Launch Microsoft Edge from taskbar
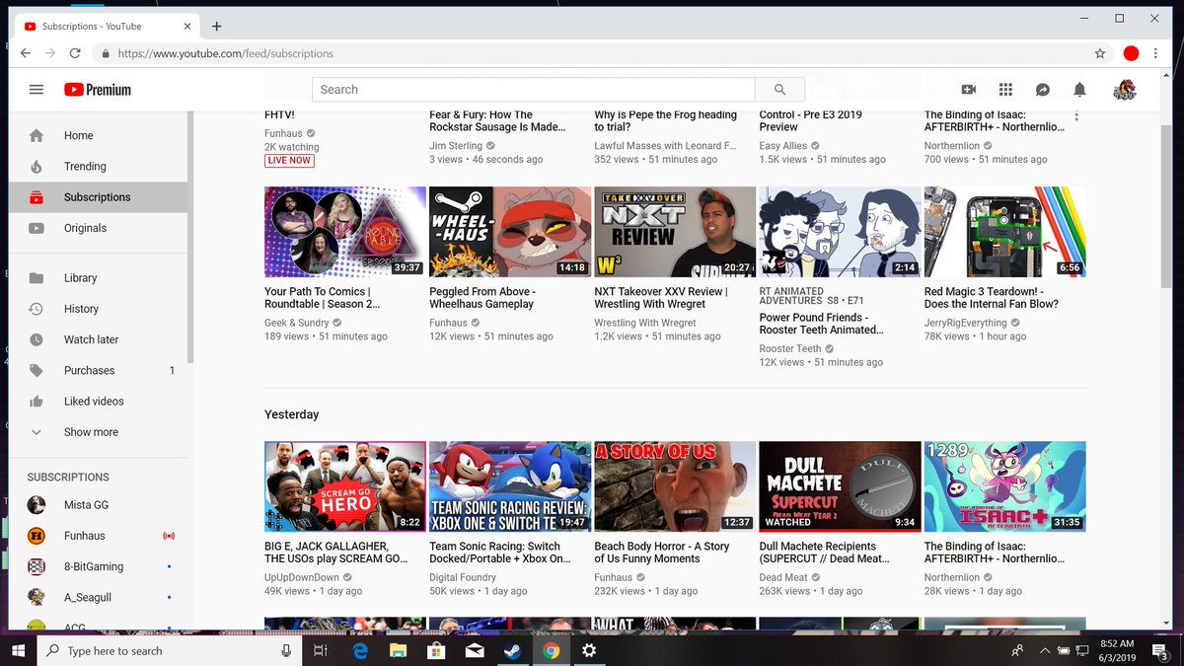The width and height of the screenshot is (1184, 666). [x=359, y=651]
